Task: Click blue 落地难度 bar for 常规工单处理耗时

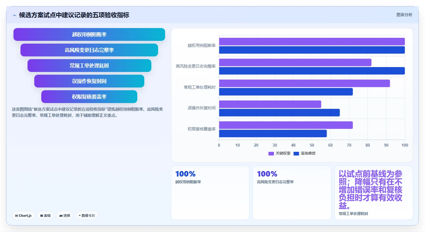Action: (286, 92)
